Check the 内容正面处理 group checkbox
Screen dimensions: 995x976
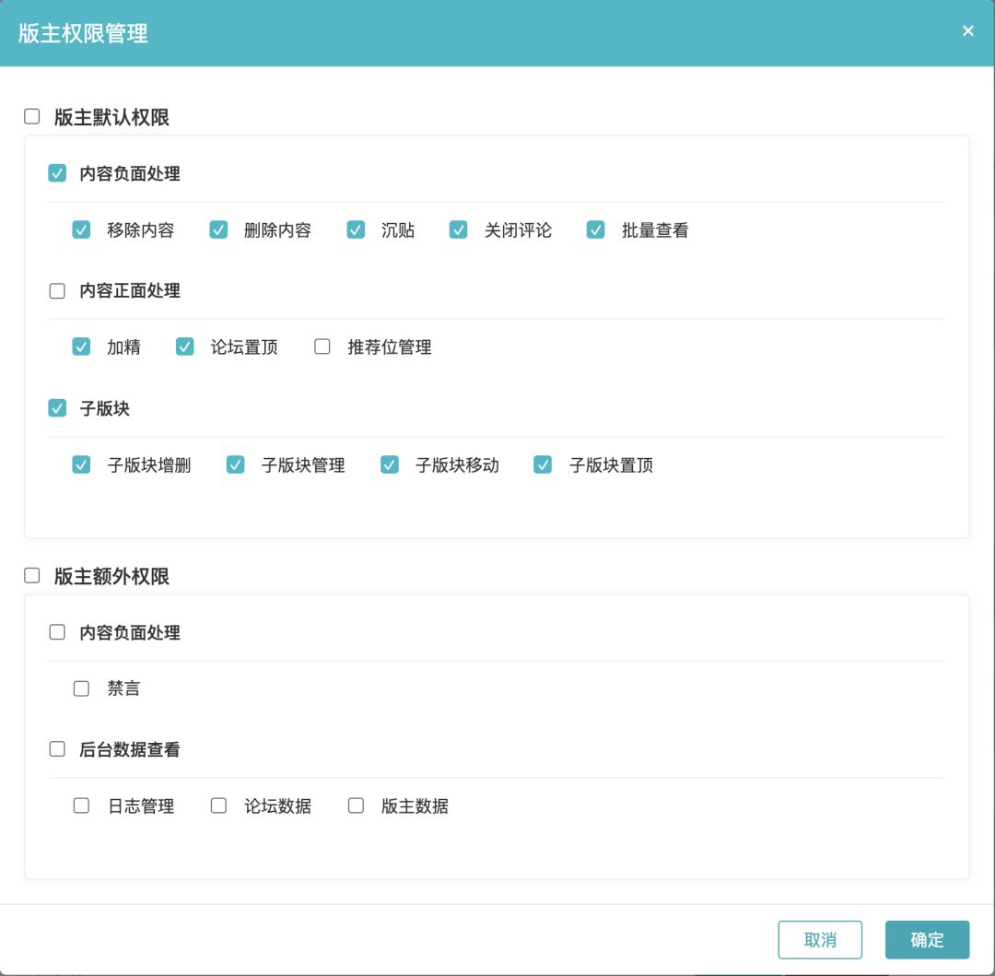coord(57,290)
